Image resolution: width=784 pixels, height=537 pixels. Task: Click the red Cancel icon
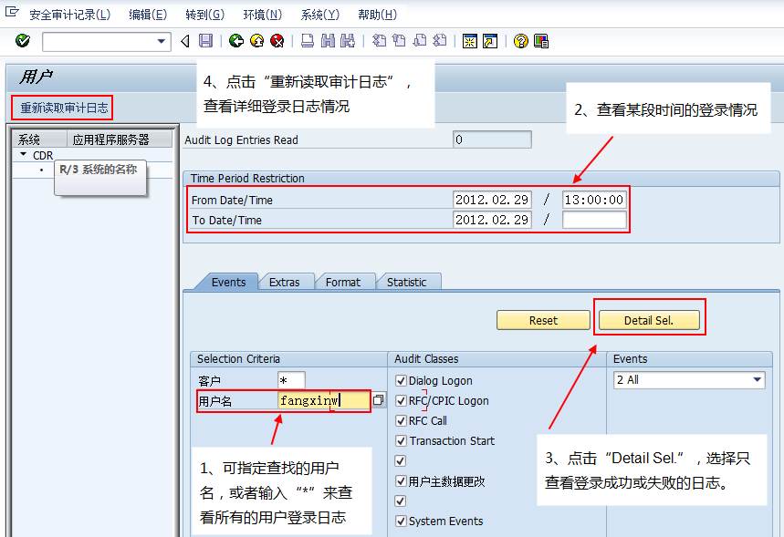[277, 41]
